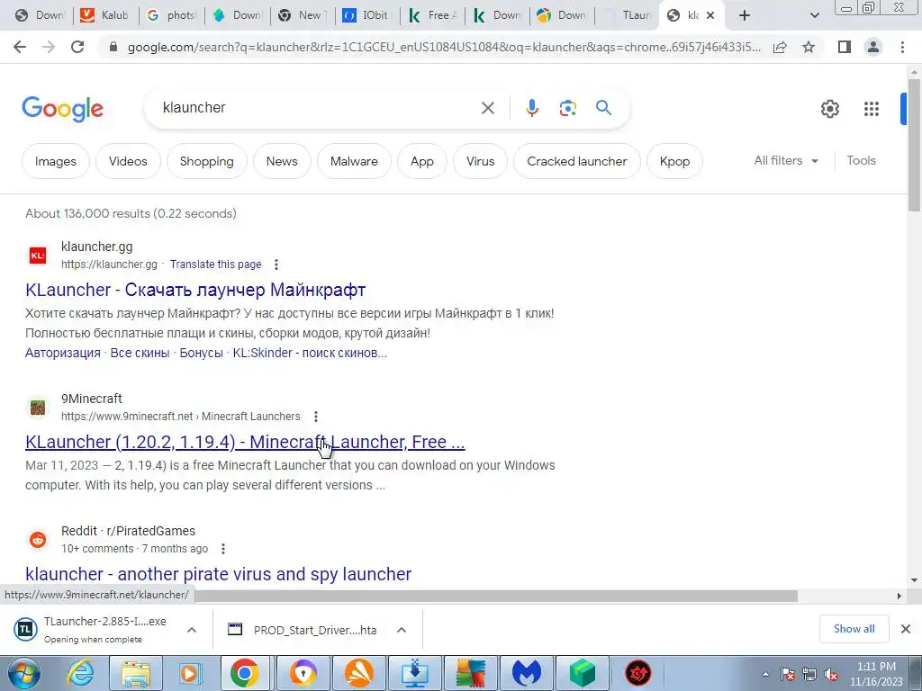Screen dimensions: 922x691
Task: Open Malwarebytes from the taskbar
Action: (x=526, y=673)
